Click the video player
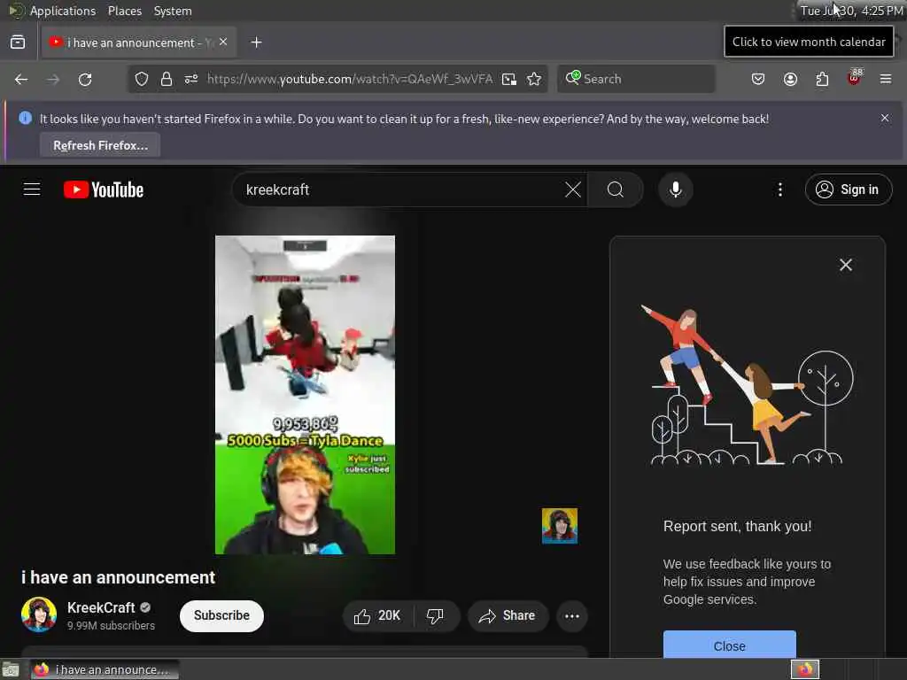The width and height of the screenshot is (907, 680). (306, 395)
